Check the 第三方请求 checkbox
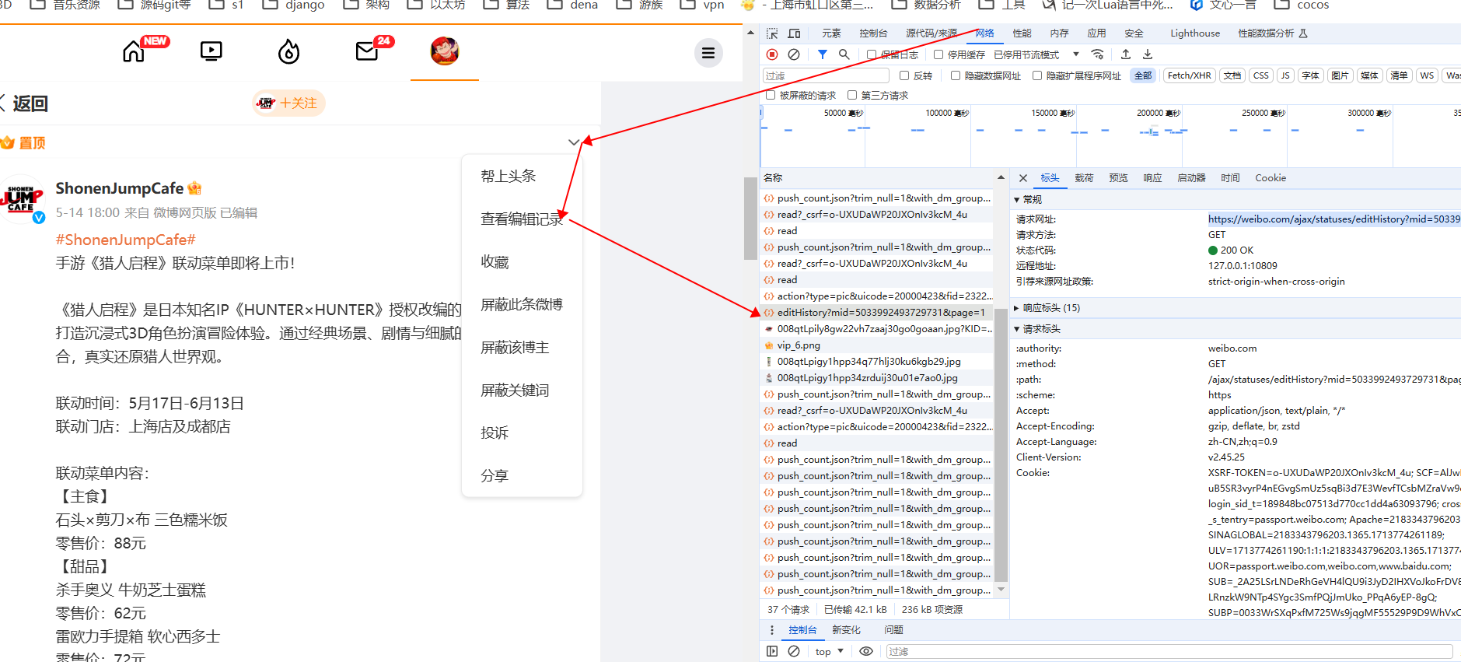Viewport: 1461px width, 662px height. click(x=852, y=95)
